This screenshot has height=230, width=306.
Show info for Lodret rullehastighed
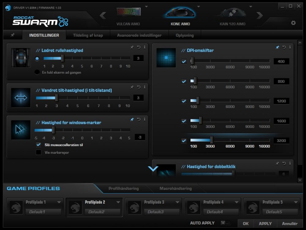coord(144,47)
